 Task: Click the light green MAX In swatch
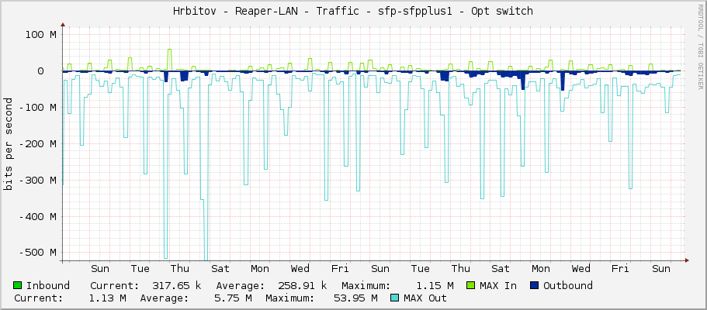(x=470, y=286)
